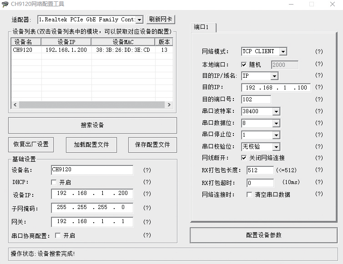Click the 目的端口号 102 field
This screenshot has width=343, height=264.
(x=256, y=100)
